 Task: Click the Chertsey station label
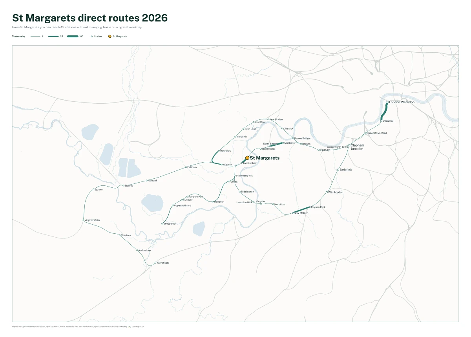[126, 235]
